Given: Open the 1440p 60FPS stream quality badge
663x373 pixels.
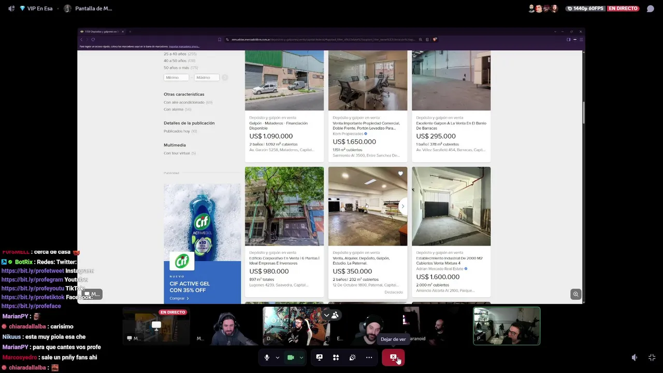Looking at the screenshot, I should 585,8.
